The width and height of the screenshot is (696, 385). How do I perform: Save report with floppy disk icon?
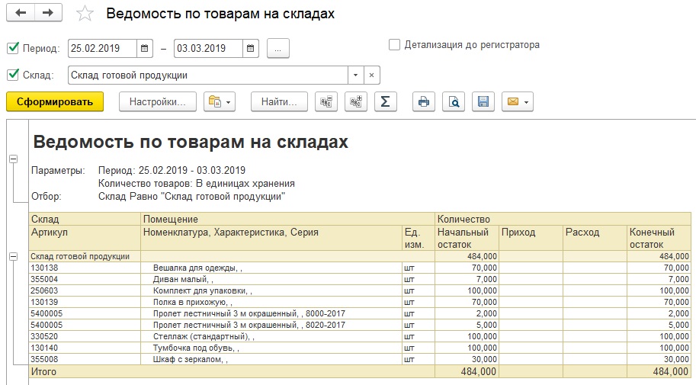point(483,101)
